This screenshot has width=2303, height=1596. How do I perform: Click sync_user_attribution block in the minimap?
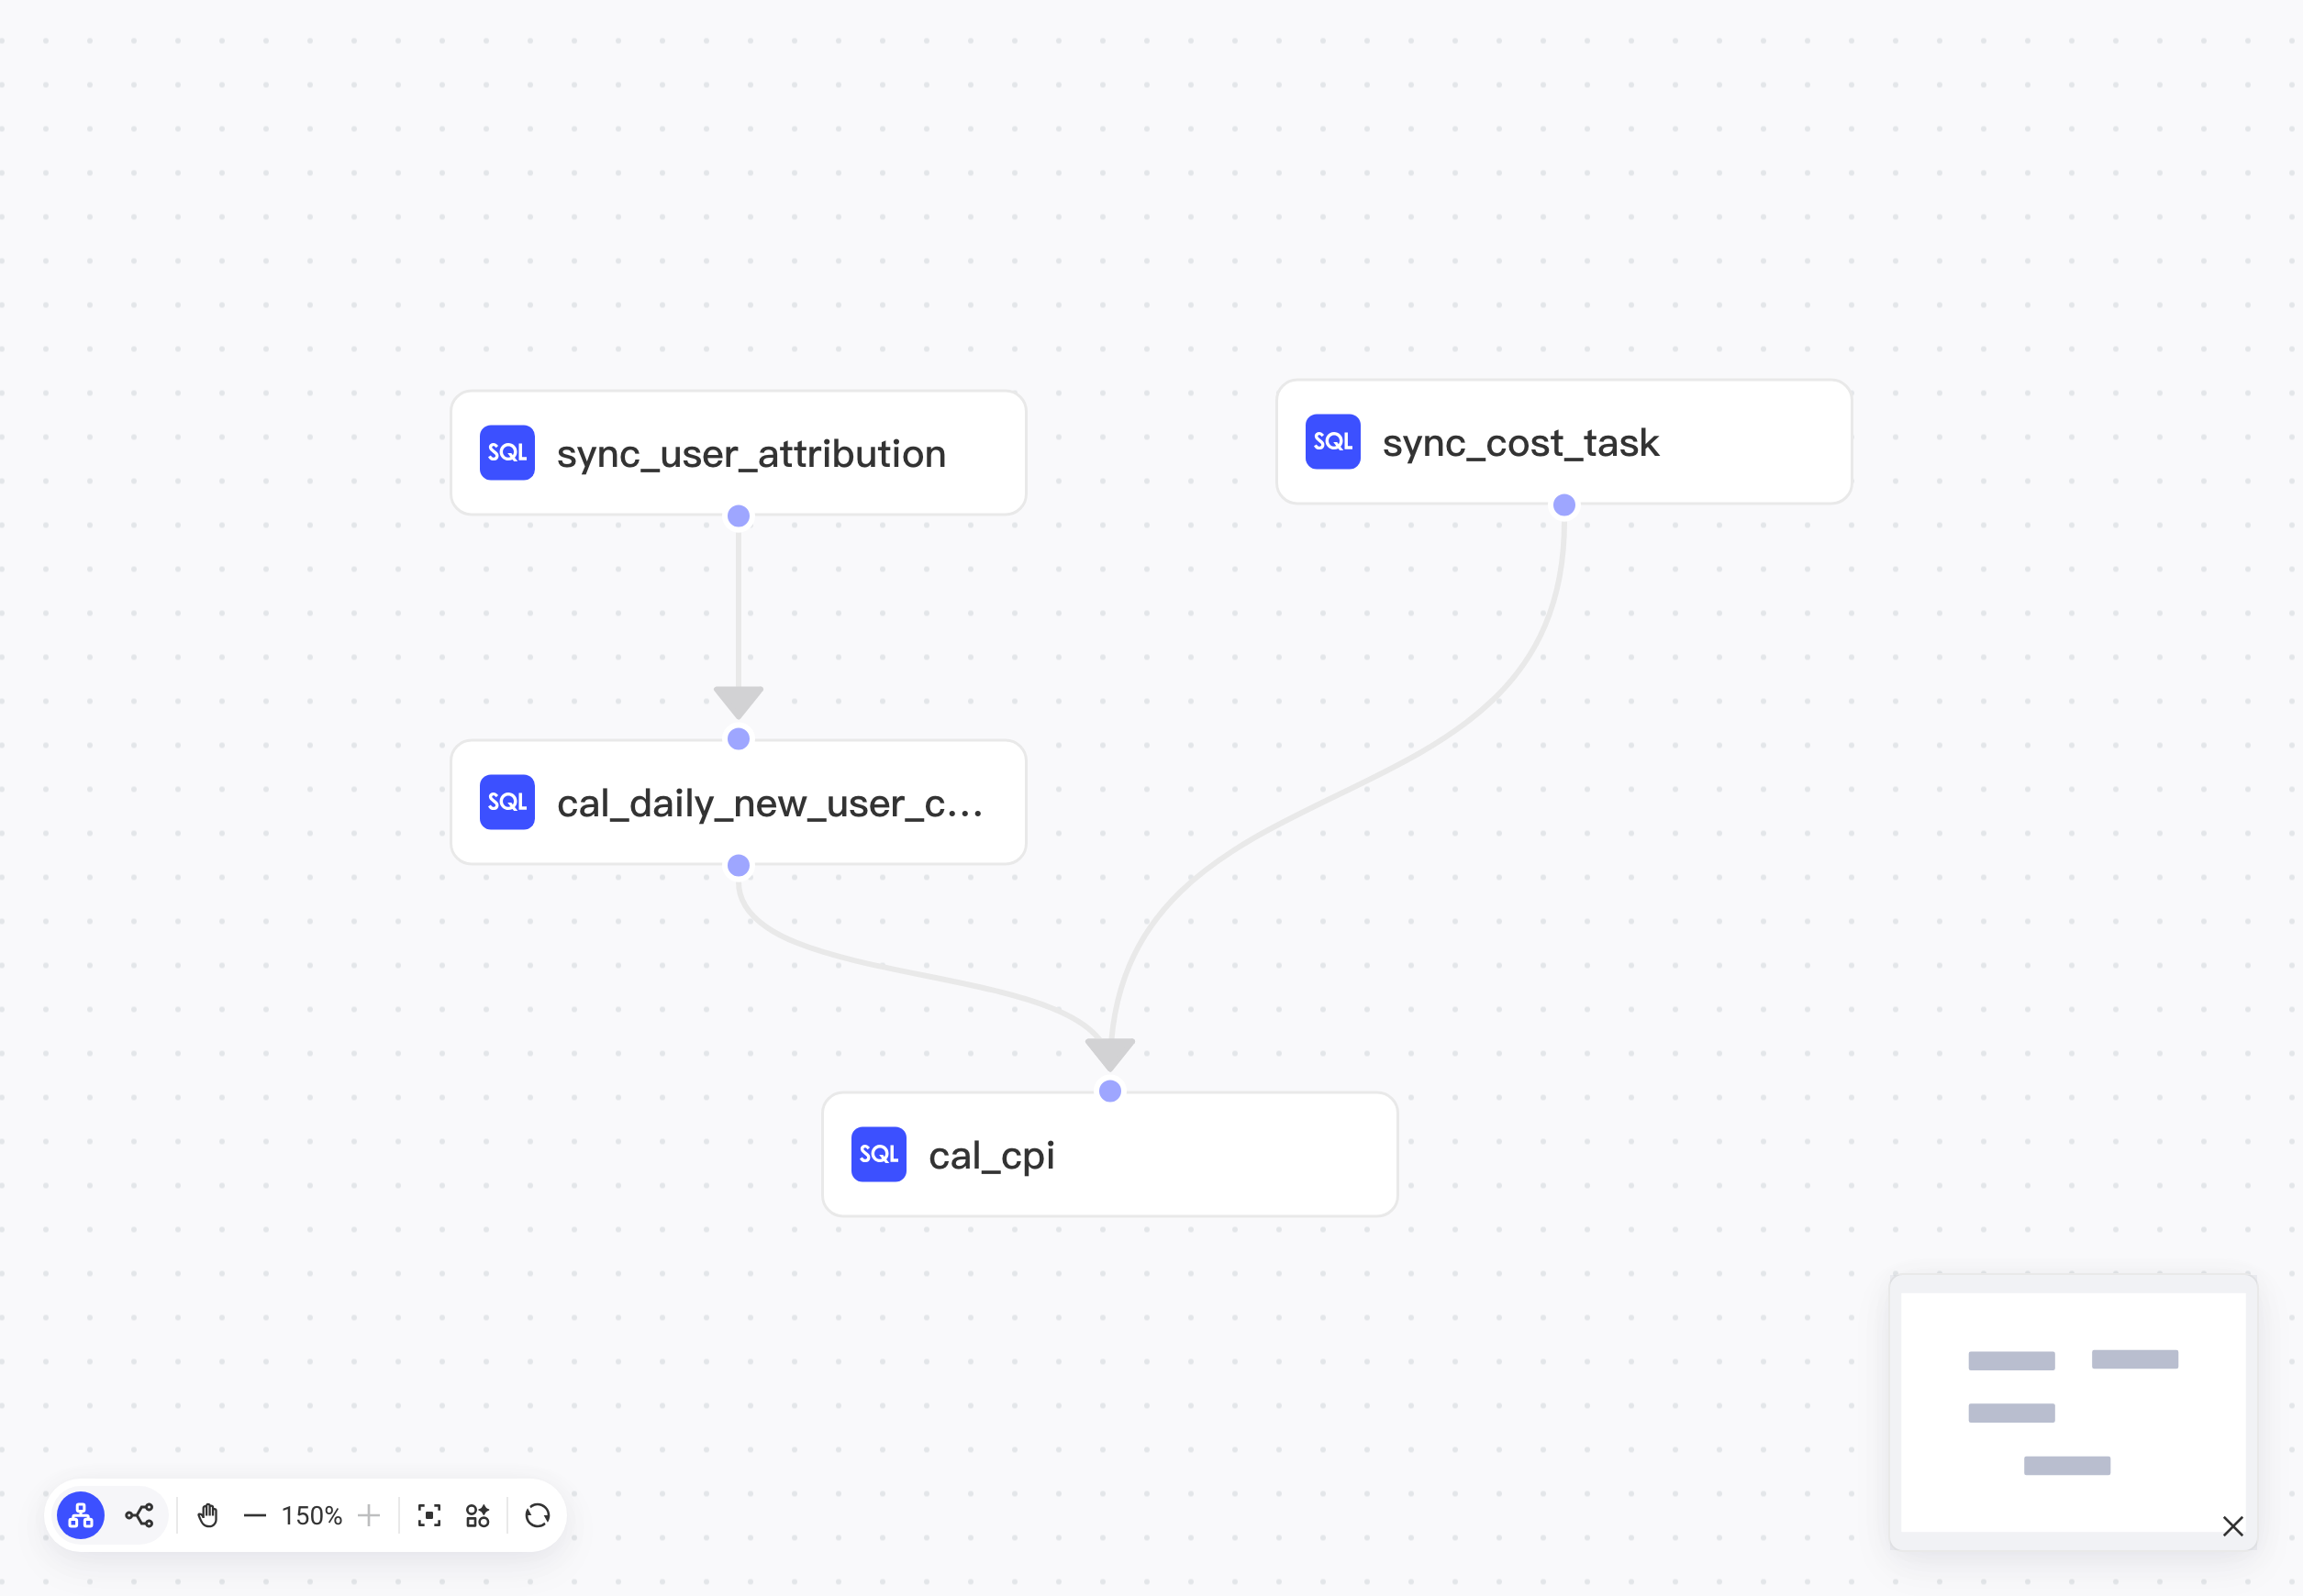coord(2011,1361)
